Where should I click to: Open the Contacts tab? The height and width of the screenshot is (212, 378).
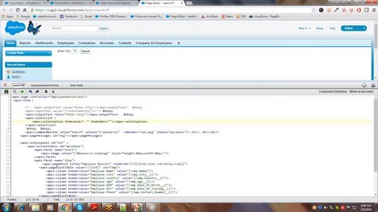pos(125,43)
